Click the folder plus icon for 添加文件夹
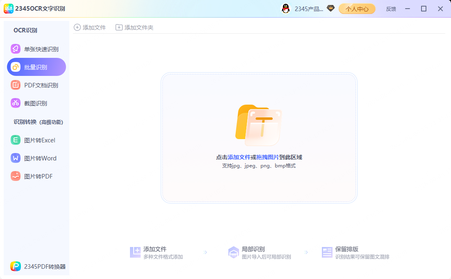 [x=119, y=27]
